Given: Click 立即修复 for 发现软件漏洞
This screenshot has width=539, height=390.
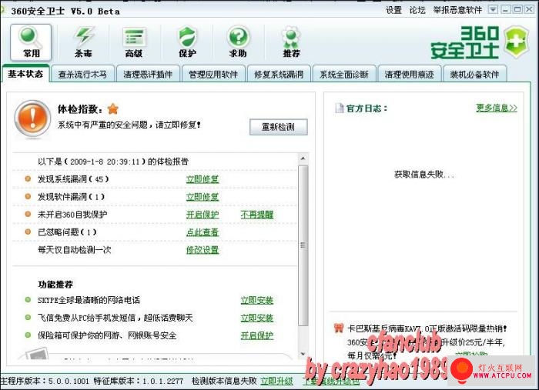Looking at the screenshot, I should click(203, 197).
